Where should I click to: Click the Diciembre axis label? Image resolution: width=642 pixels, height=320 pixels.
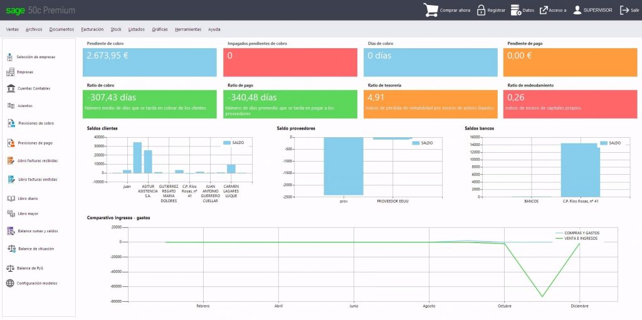pos(580,306)
